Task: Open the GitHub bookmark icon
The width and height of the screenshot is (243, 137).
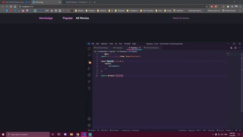Action: (x=56, y=11)
